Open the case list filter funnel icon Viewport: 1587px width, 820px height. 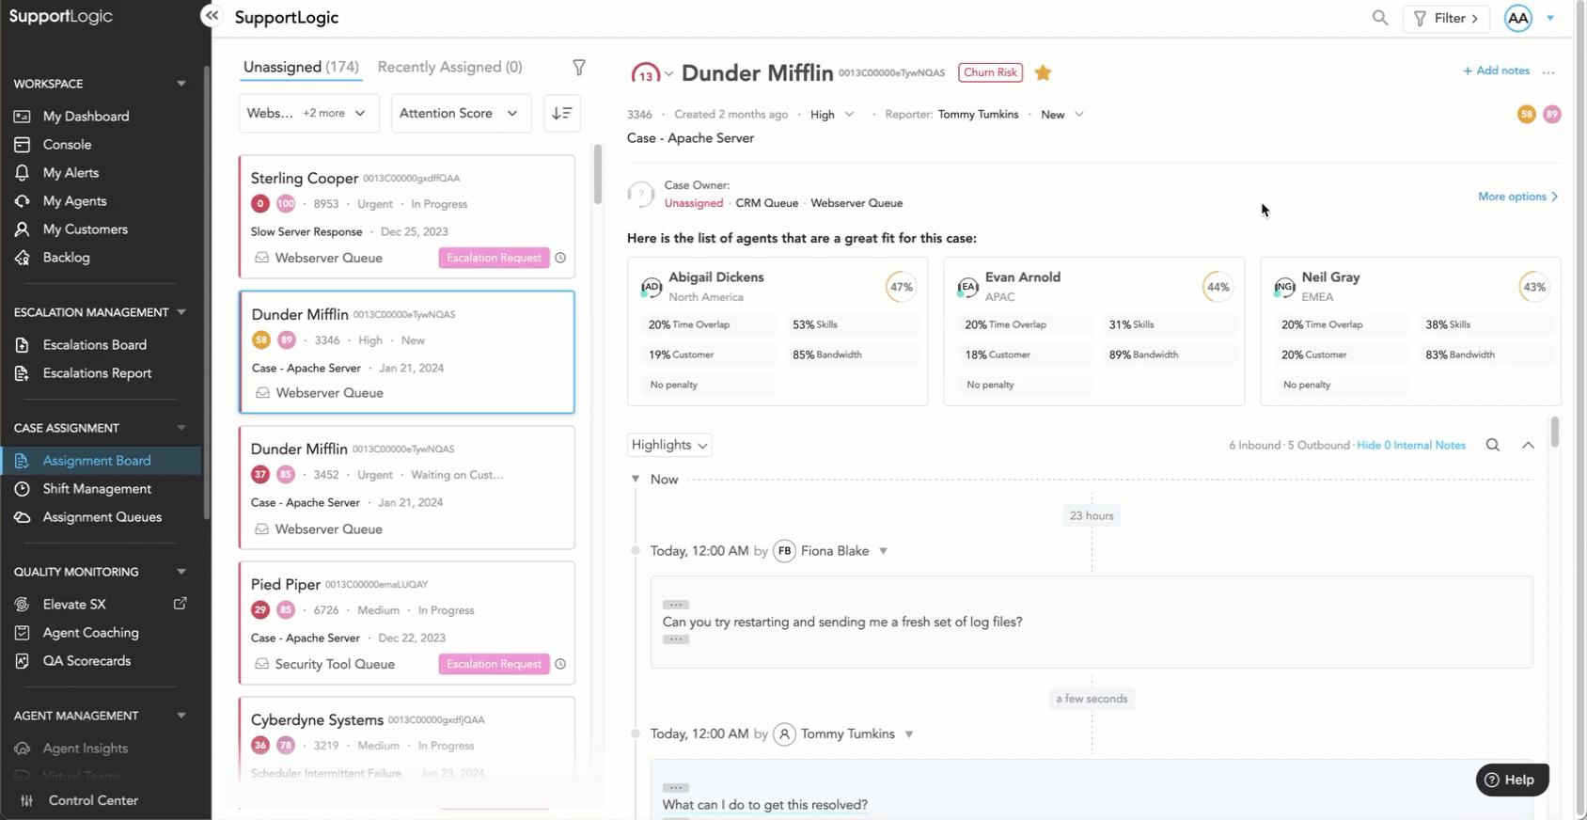coord(579,68)
